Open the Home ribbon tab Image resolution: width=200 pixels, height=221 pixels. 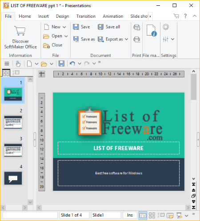pyautogui.click(x=25, y=16)
